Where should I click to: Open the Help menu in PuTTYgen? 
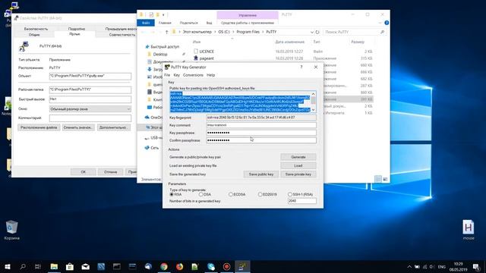[x=211, y=75]
